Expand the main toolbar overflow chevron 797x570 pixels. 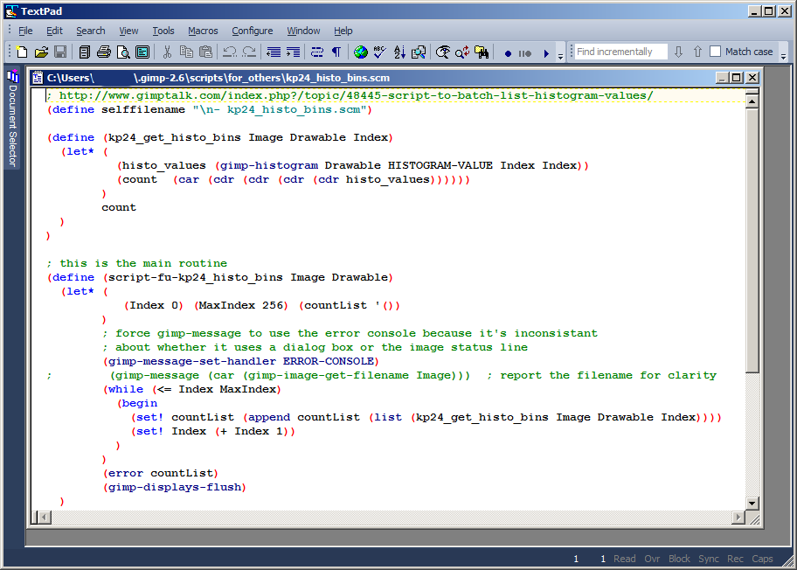(561, 55)
